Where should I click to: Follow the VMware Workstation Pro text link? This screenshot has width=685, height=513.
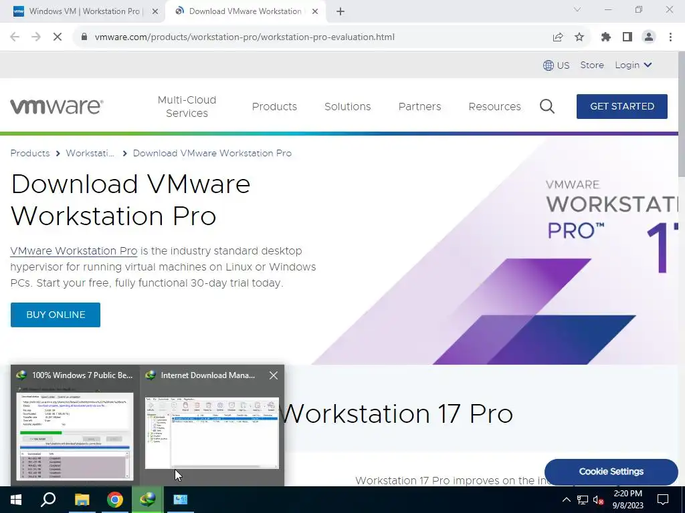pyautogui.click(x=74, y=251)
